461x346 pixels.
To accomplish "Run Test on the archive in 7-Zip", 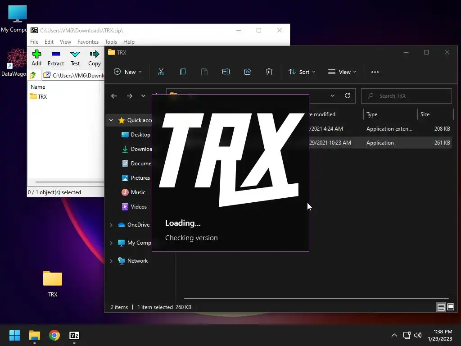I will tap(75, 58).
